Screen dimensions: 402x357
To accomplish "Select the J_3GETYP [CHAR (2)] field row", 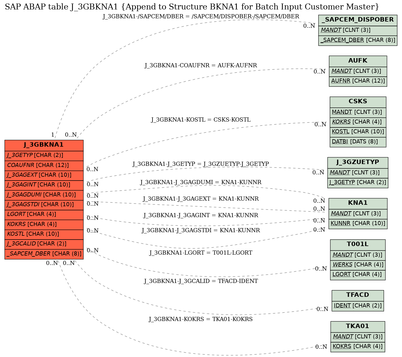I will click(44, 156).
